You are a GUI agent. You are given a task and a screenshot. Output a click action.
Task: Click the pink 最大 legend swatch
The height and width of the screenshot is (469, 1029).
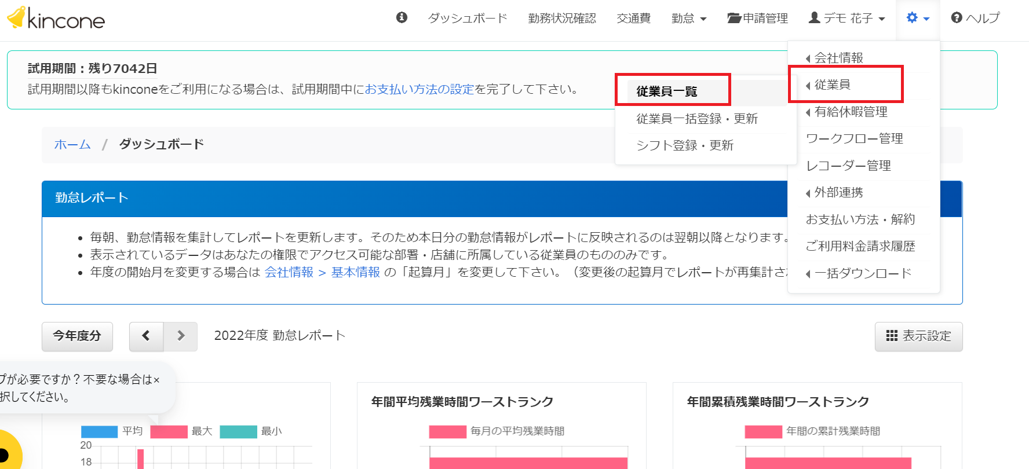point(169,431)
